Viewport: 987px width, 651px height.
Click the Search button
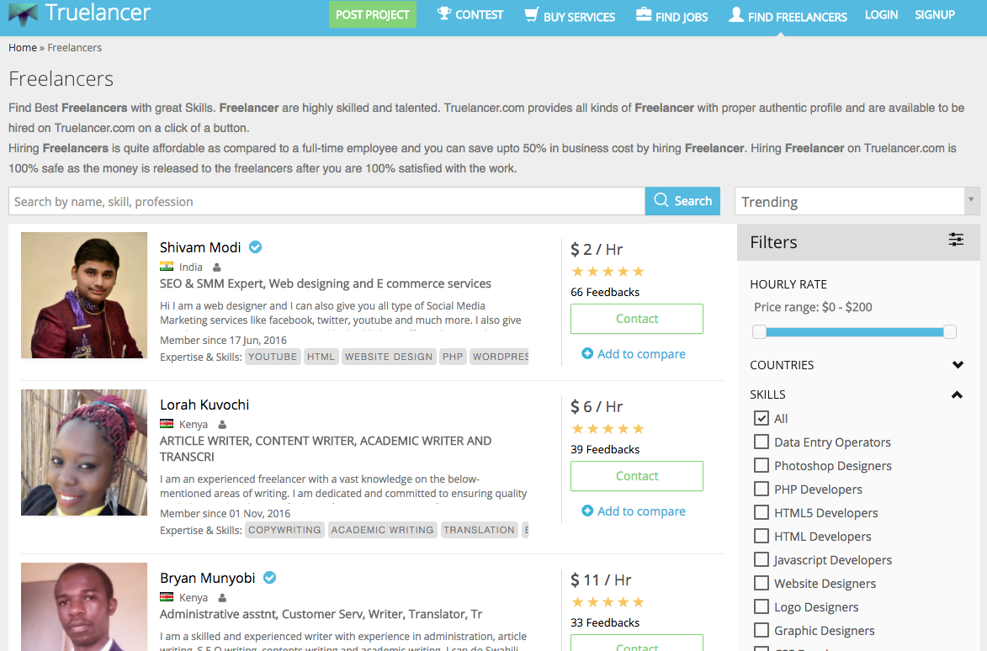[682, 201]
